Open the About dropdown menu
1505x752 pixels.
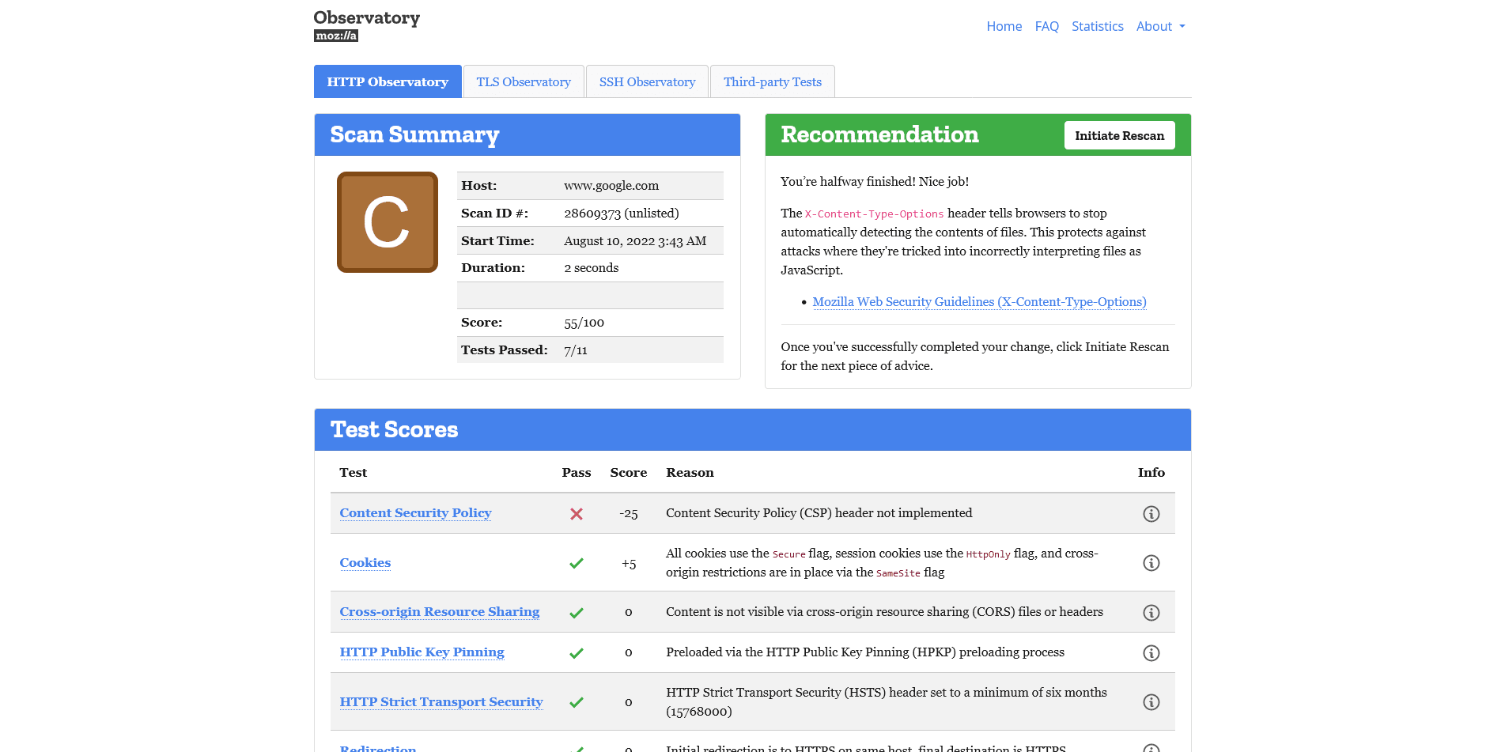coord(1160,26)
